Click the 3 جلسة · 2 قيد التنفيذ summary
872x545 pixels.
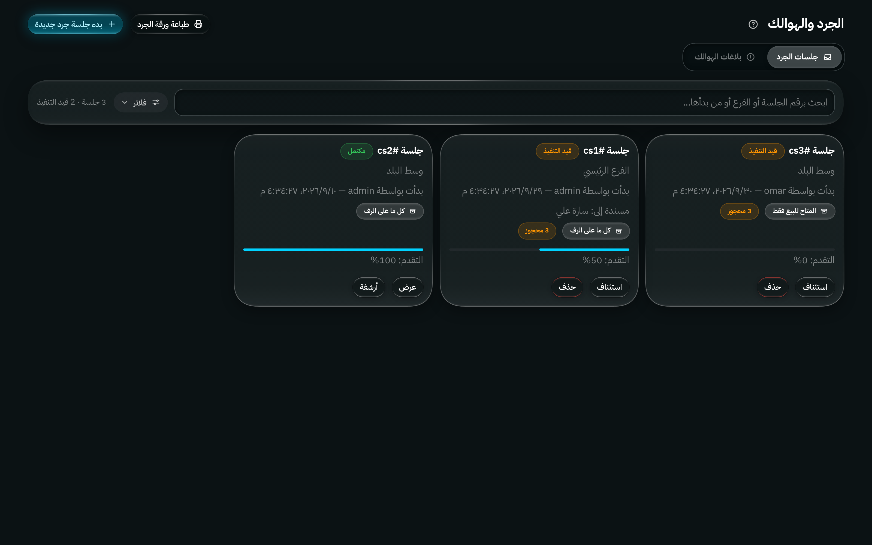(x=71, y=102)
